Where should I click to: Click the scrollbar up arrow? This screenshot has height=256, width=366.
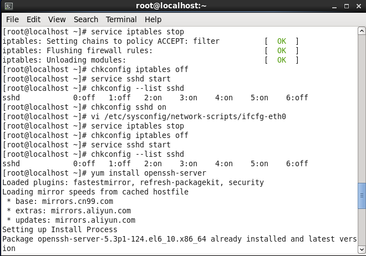[362, 31]
